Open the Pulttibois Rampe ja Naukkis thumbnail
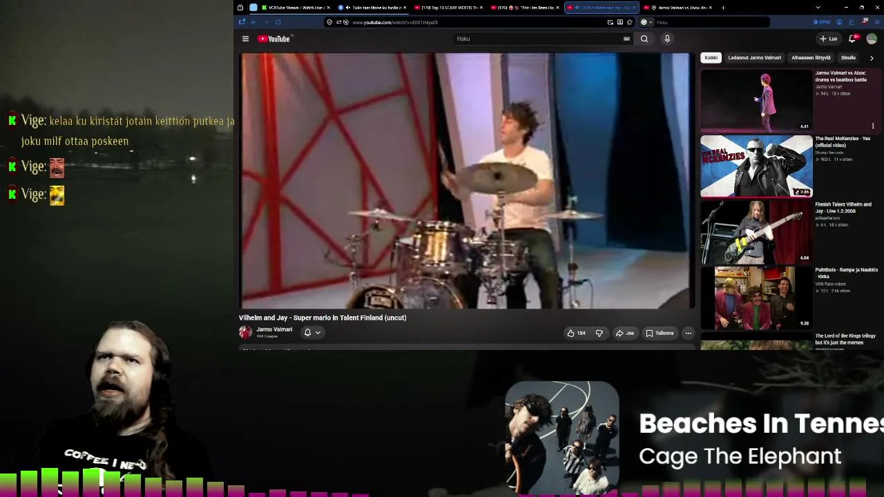Viewport: 884px width, 497px height. 756,298
